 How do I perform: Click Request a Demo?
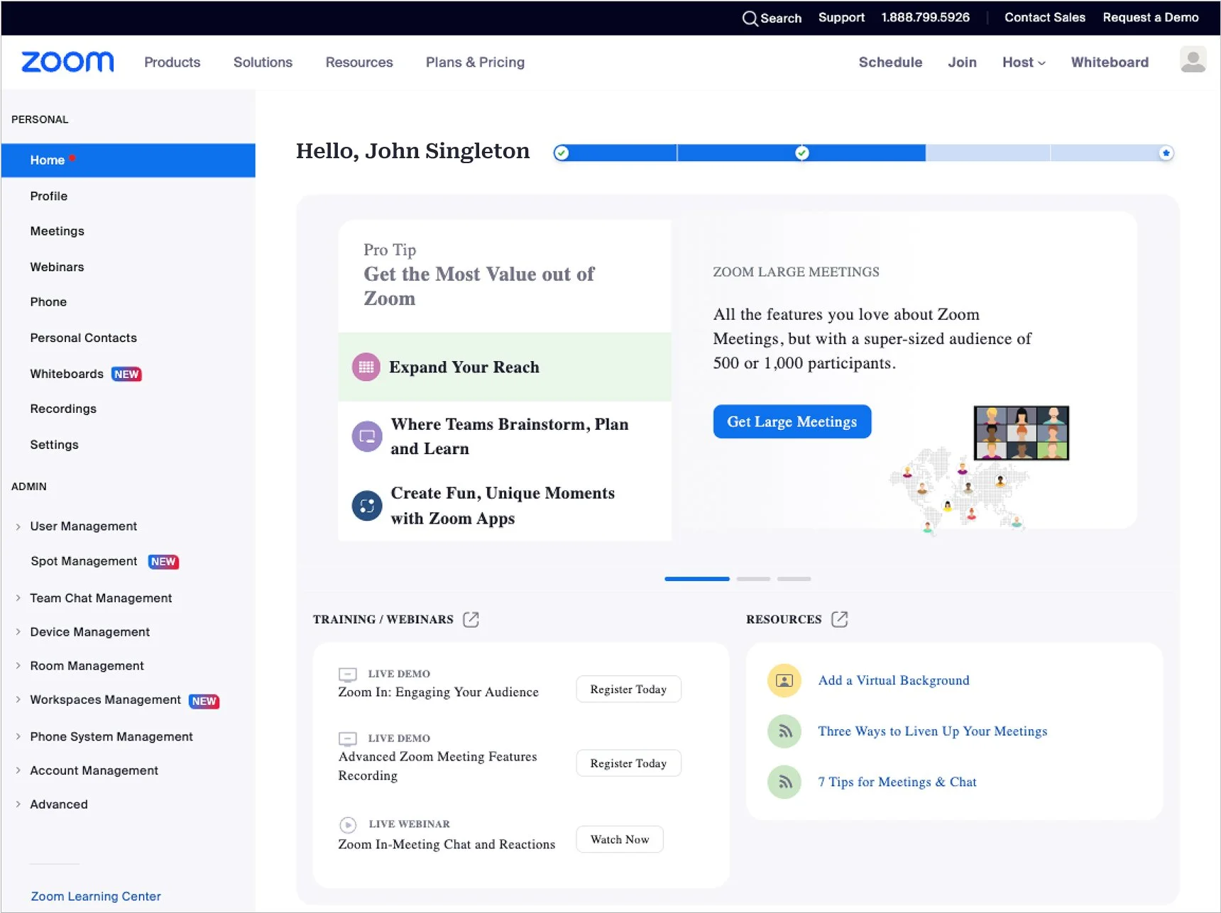[1150, 18]
